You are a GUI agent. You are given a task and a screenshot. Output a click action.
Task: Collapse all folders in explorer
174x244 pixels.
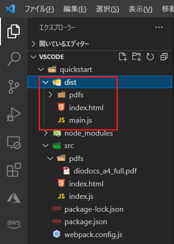click(164, 57)
